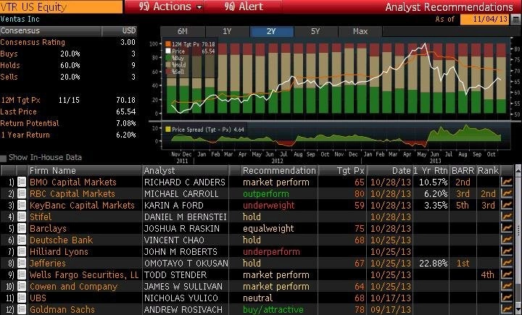Sort table by 1 Yr Rtn column header
The image size is (522, 315).
coord(431,171)
